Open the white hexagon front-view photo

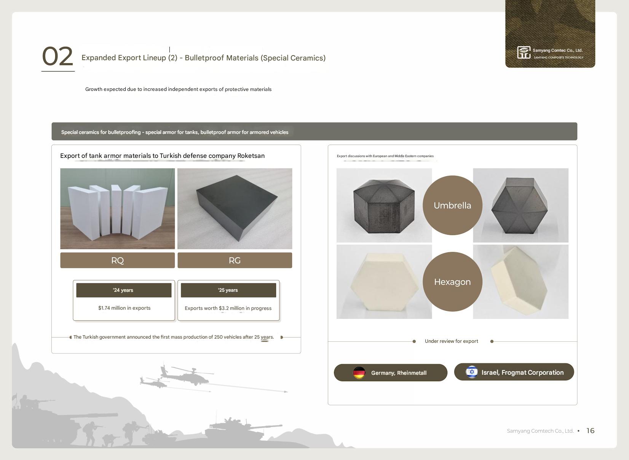pos(384,282)
